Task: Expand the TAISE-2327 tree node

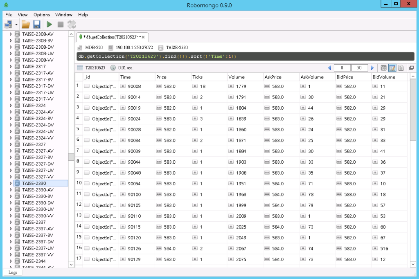Action: [11, 144]
